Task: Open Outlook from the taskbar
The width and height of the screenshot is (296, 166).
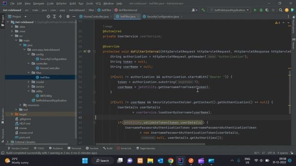Action: pos(160,161)
